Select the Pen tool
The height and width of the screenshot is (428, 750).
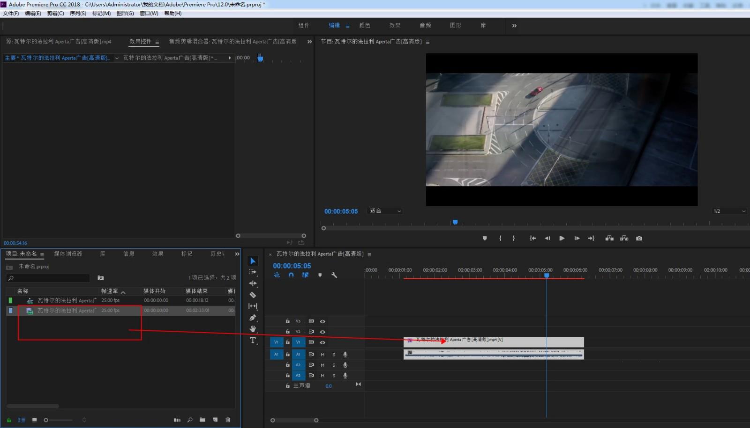[x=253, y=318]
